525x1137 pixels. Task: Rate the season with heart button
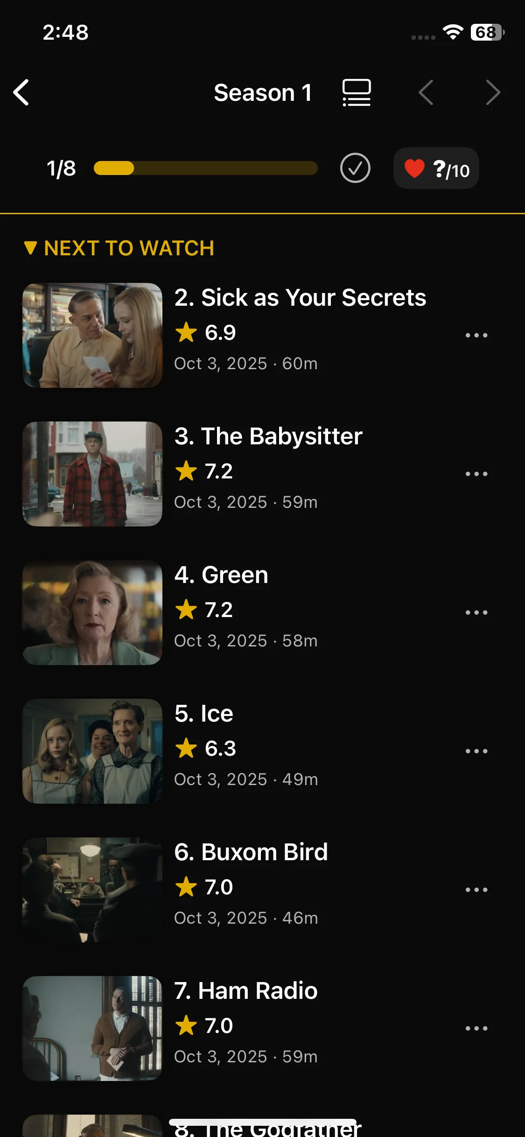436,168
